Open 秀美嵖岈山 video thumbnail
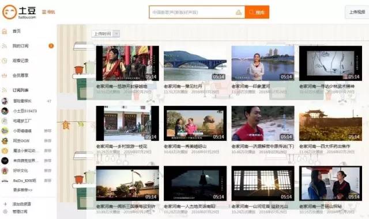Screen dimensions: 369x219 pyautogui.click(x=195, y=124)
